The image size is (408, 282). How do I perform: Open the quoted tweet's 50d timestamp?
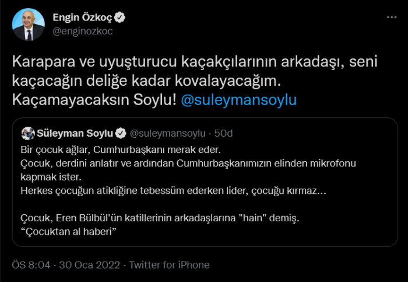click(x=223, y=134)
